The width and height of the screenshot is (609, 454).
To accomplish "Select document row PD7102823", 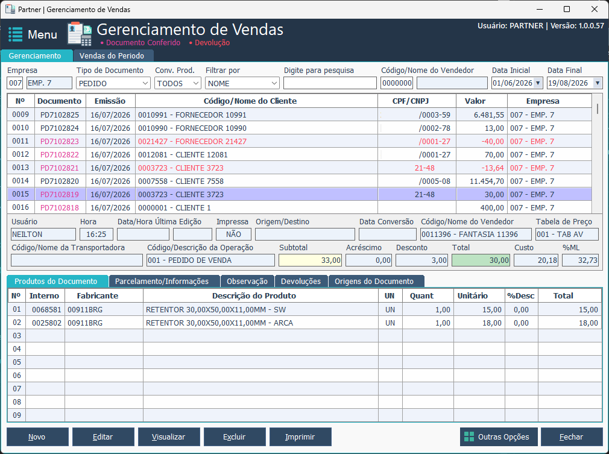I will tap(299, 141).
